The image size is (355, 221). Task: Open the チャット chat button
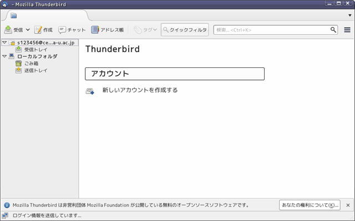(72, 30)
